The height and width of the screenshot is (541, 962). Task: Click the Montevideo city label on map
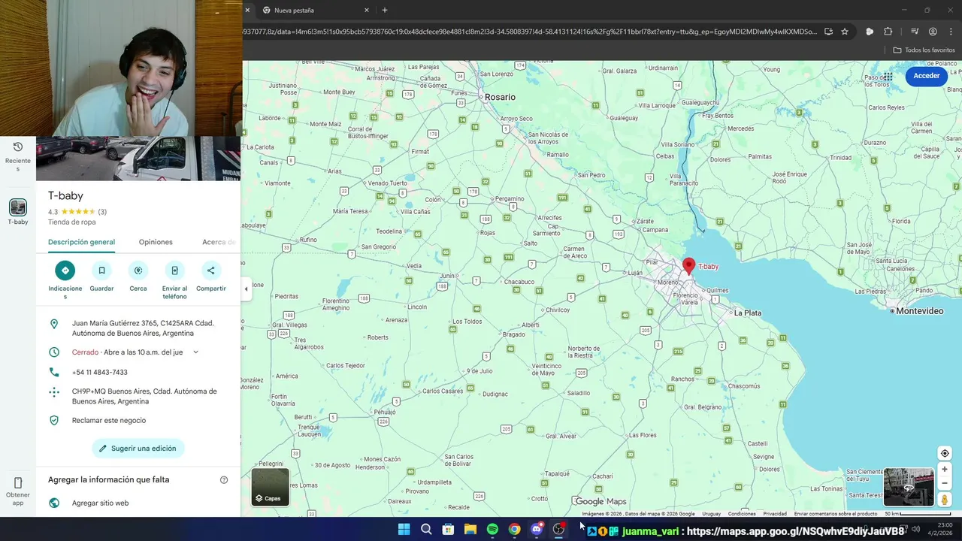click(919, 311)
